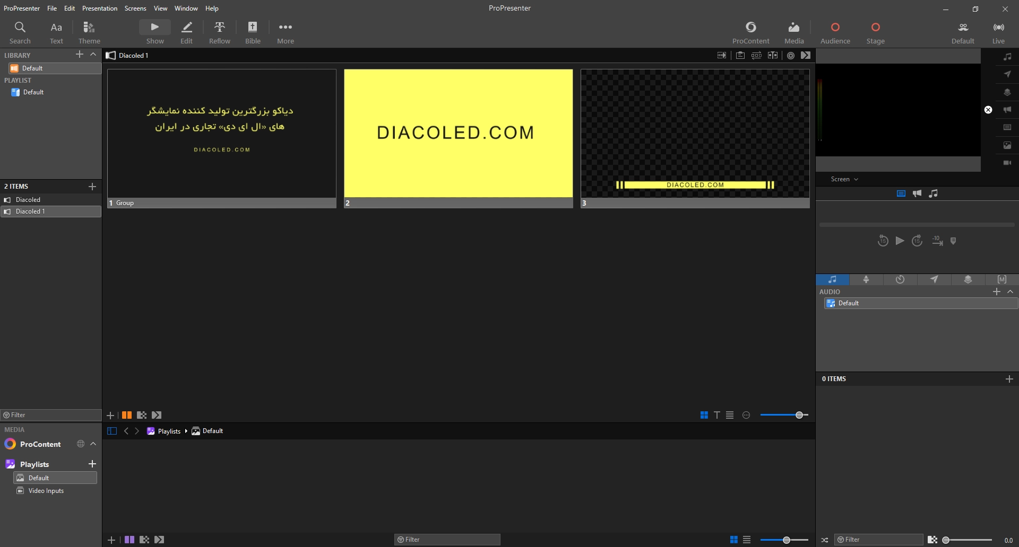Collapse the Audio playlist section
The image size is (1019, 547).
click(1011, 292)
